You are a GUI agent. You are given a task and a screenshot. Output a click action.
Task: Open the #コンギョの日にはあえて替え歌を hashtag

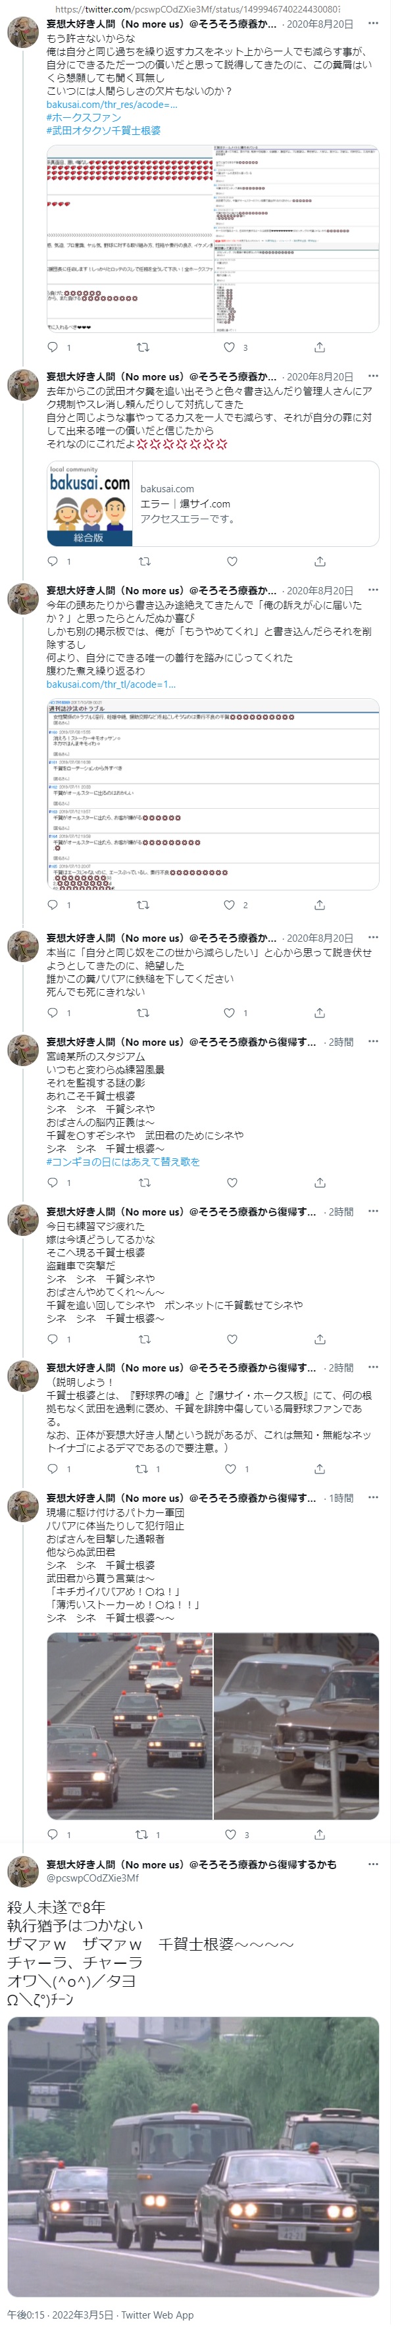[122, 1161]
